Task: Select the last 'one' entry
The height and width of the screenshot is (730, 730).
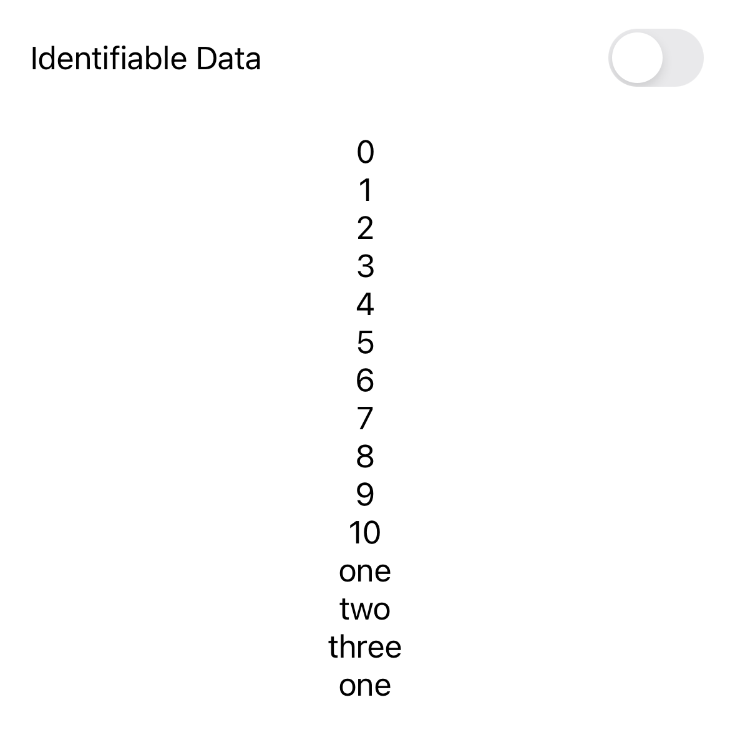Action: pos(364,685)
